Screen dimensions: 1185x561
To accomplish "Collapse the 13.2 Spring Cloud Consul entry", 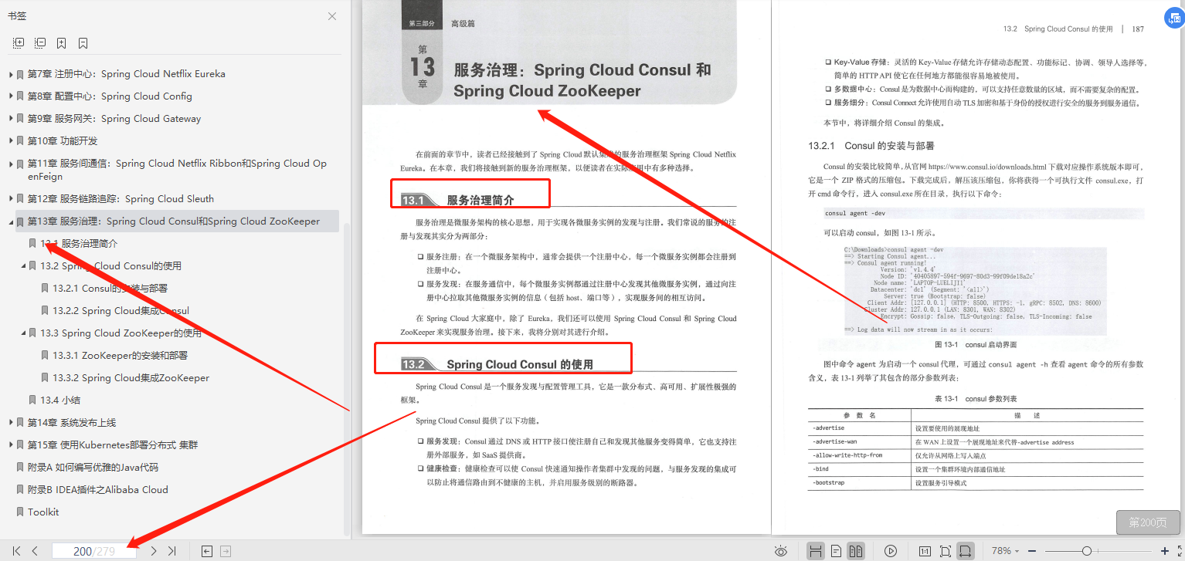I will tap(22, 265).
